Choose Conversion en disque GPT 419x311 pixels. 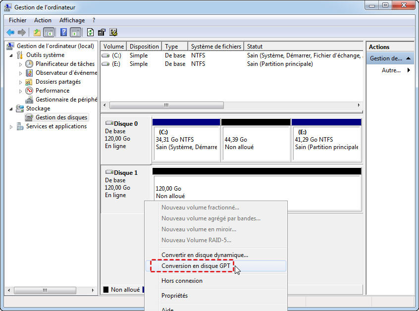pos(216,266)
